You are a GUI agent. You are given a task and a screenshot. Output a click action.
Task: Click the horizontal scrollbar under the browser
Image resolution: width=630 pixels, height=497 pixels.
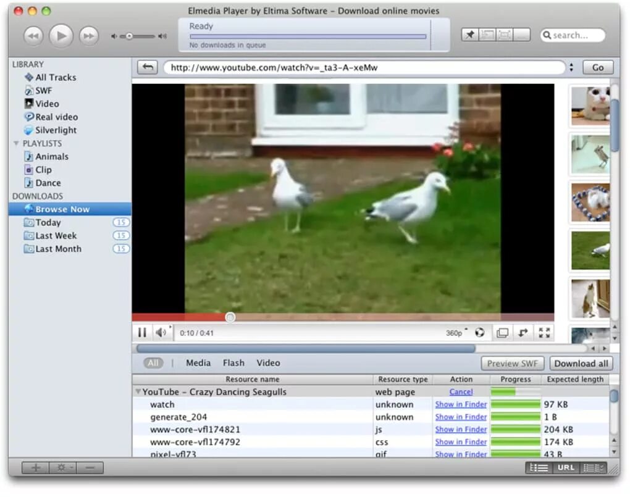pos(305,348)
